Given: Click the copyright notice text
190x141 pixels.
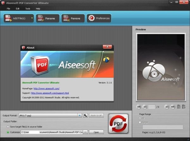Looking at the screenshot, I should pos(51,97).
